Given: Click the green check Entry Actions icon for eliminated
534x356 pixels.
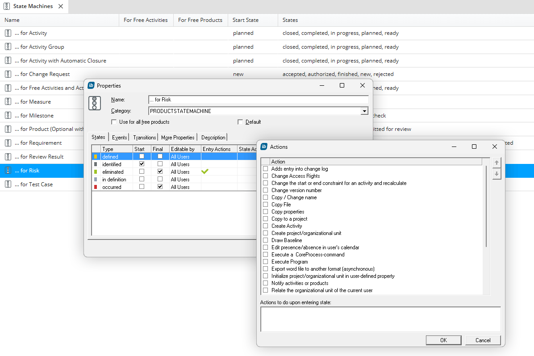Looking at the screenshot, I should (204, 172).
